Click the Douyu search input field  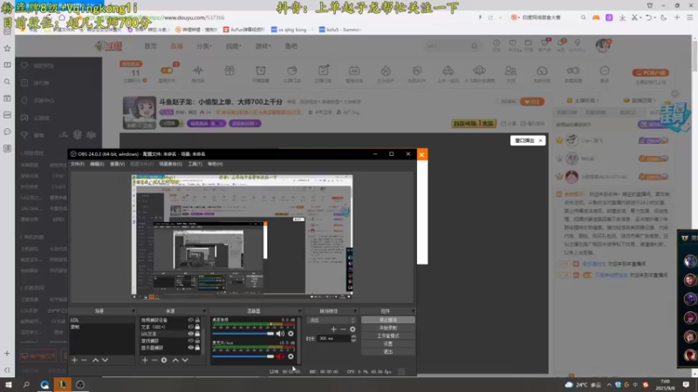[448, 46]
